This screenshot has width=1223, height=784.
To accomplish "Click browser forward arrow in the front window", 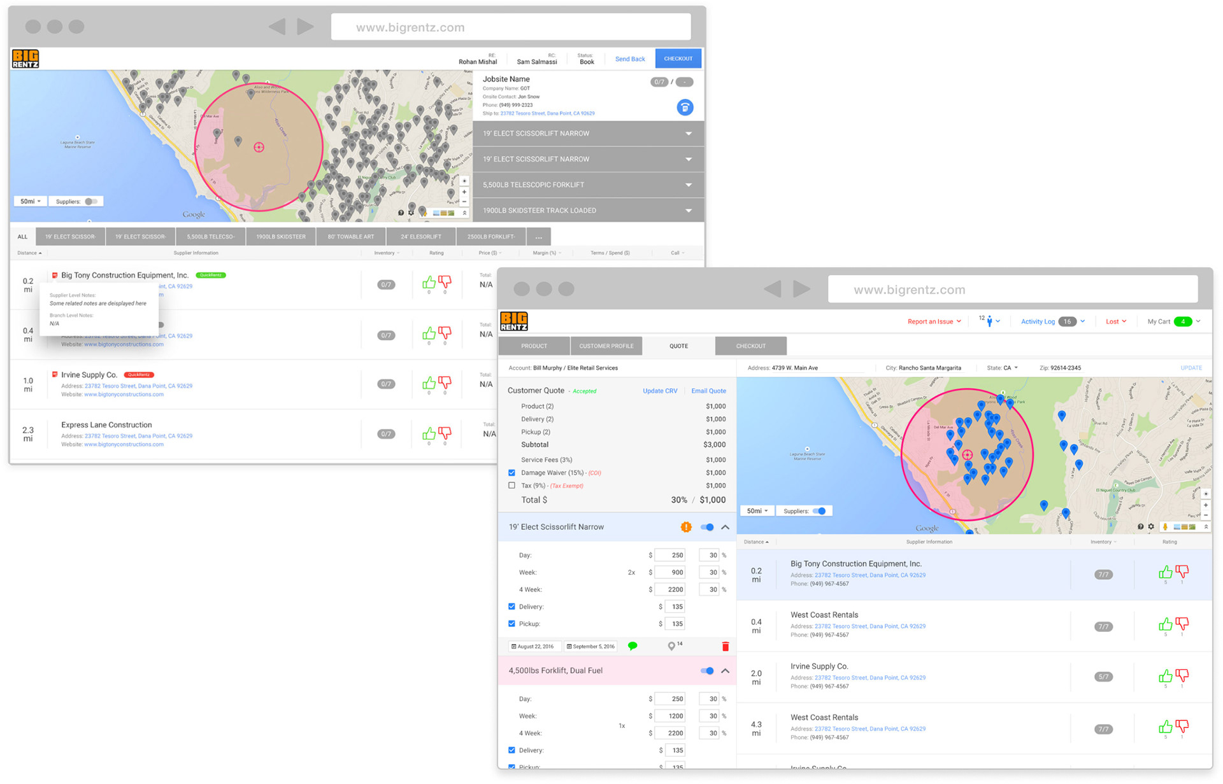I will pyautogui.click(x=801, y=289).
